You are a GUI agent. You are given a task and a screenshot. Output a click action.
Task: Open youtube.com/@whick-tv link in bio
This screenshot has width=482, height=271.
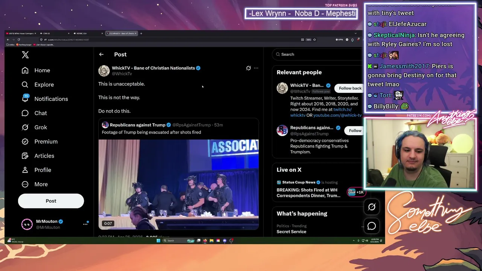click(337, 115)
